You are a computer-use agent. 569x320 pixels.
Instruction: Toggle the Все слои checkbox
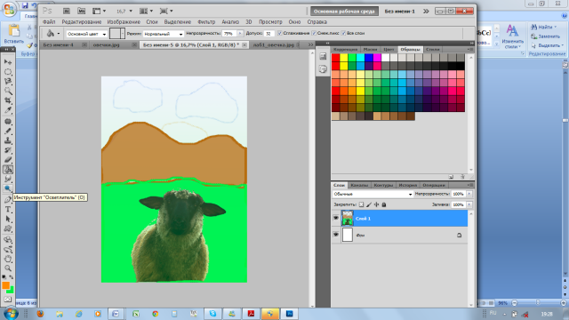(343, 33)
